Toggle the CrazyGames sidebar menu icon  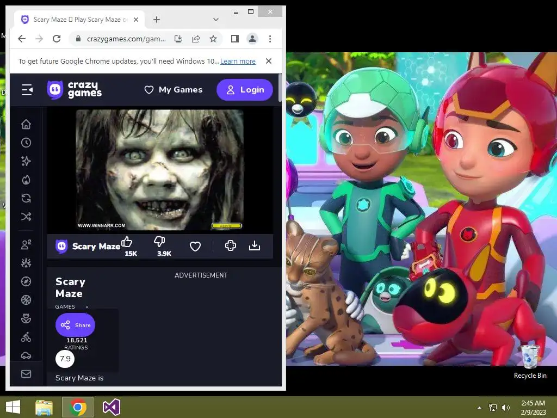27,90
